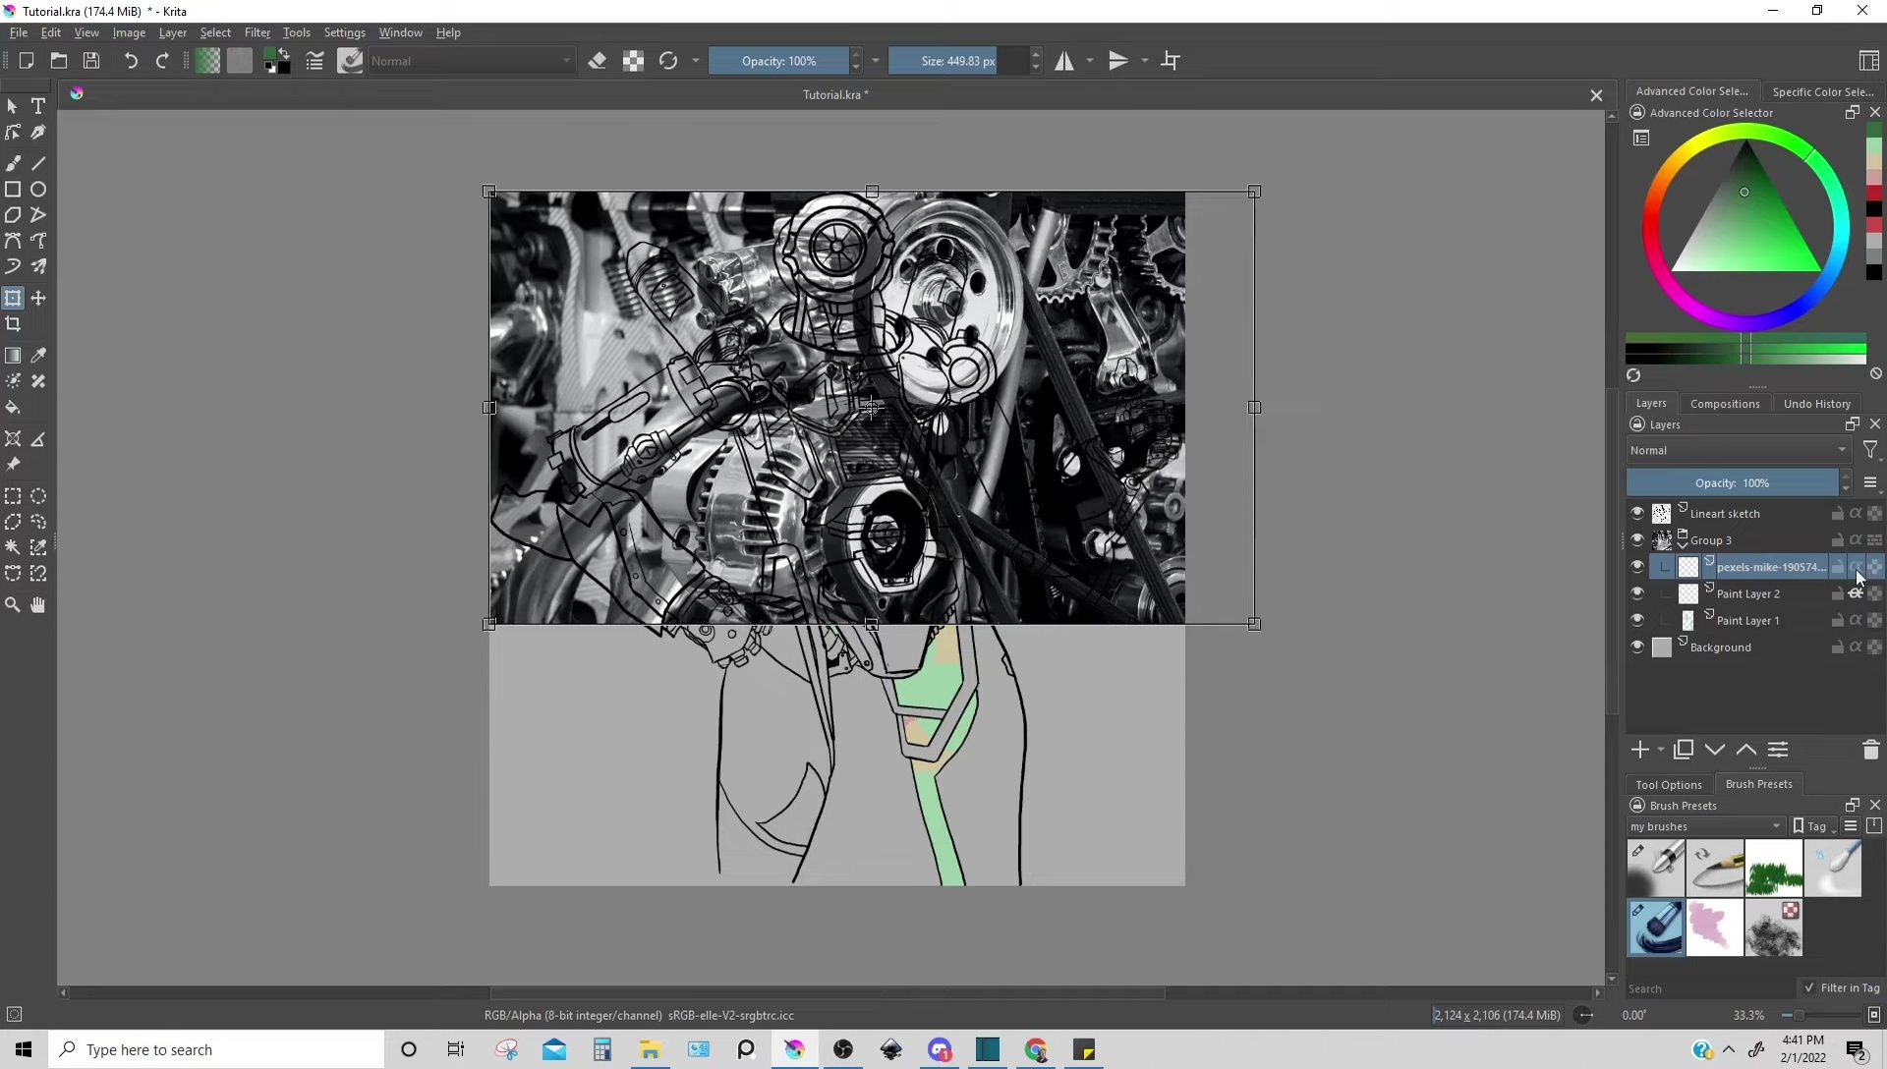
Task: Move the layer down in stack
Action: (1714, 750)
